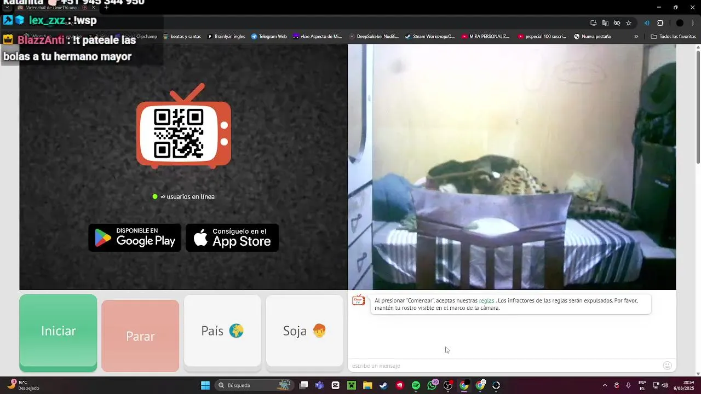Open File Explorer from the taskbar
Image resolution: width=701 pixels, height=394 pixels.
tap(367, 385)
